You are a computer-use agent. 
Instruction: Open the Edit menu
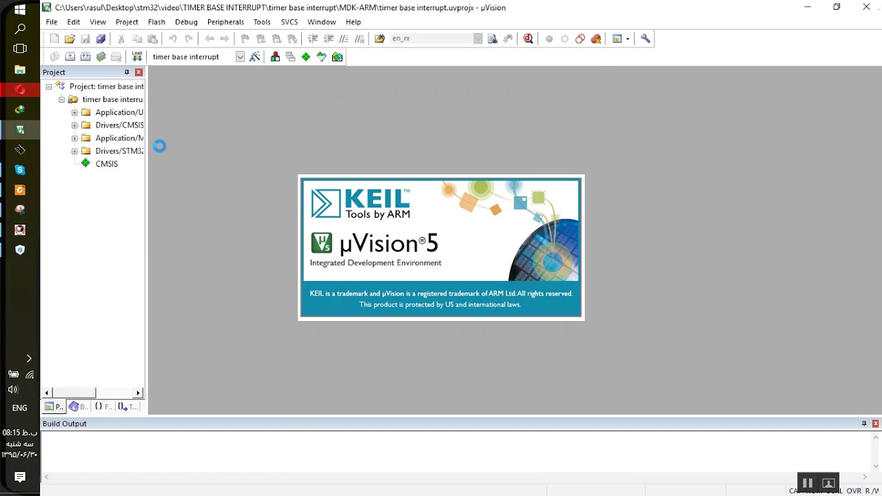point(74,22)
